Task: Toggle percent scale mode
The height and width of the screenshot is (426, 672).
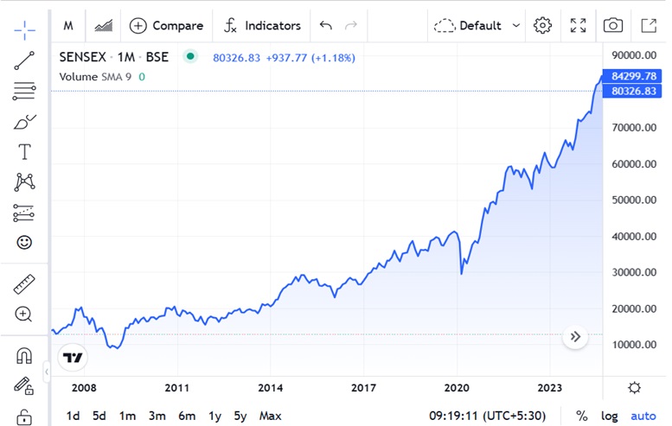Action: point(581,416)
